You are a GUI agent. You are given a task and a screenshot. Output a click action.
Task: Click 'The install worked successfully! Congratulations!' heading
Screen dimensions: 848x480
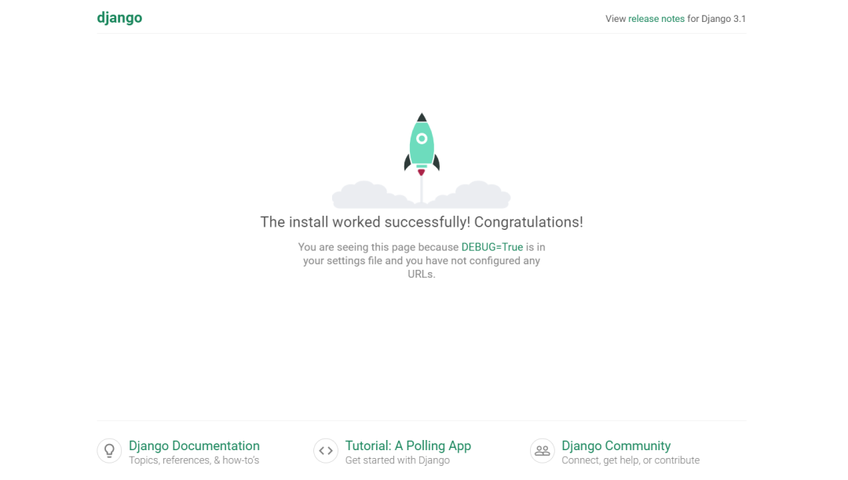click(422, 223)
